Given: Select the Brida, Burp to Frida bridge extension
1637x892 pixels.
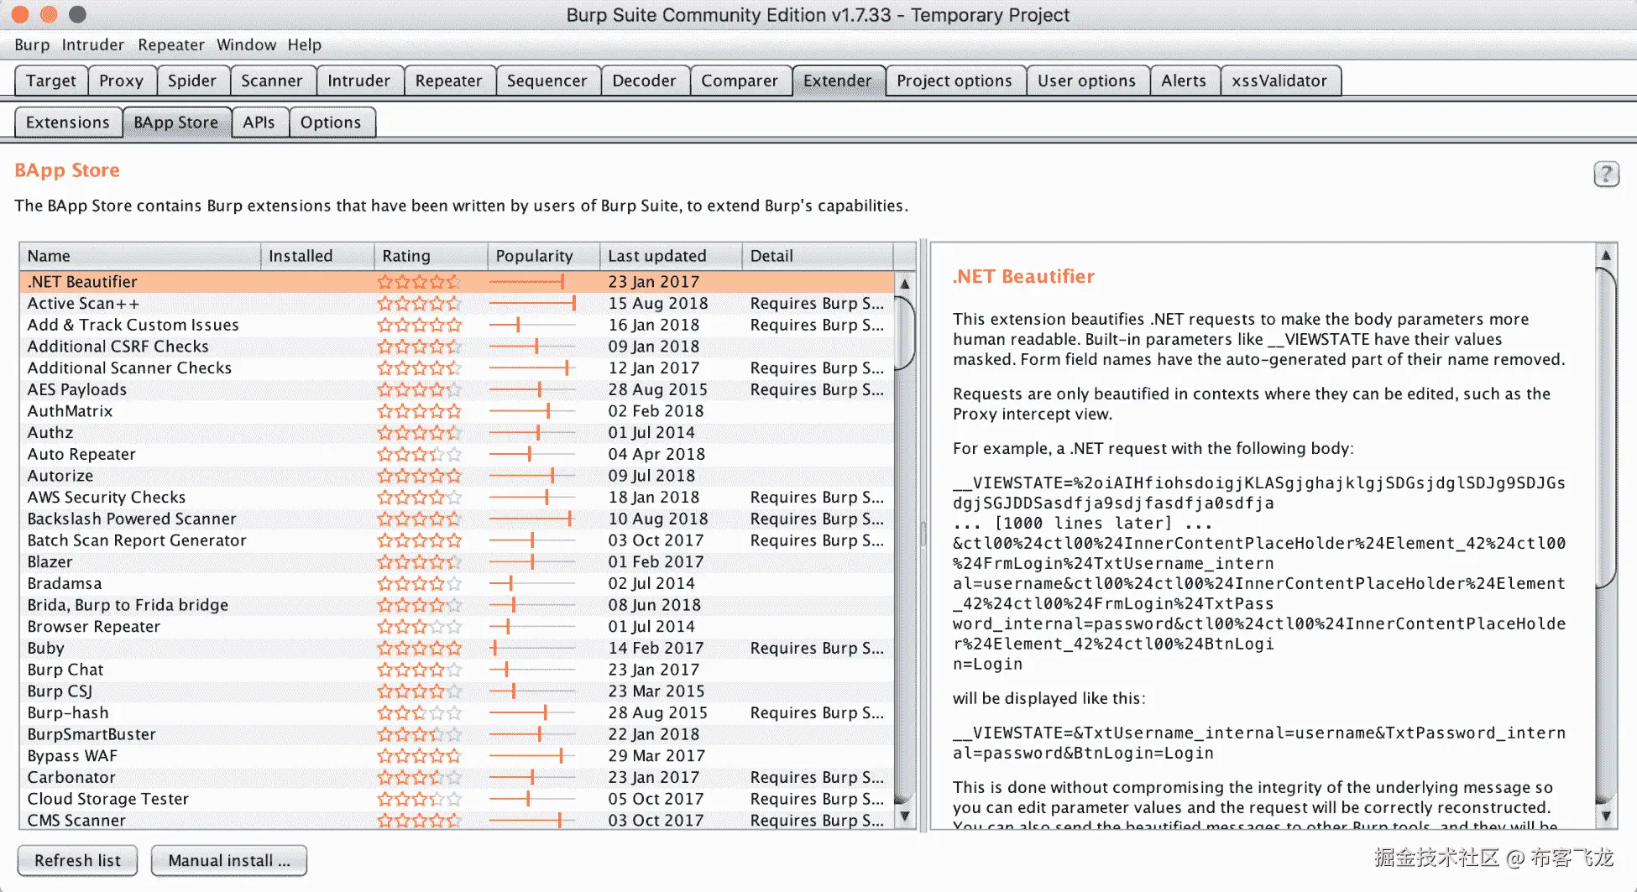Looking at the screenshot, I should [457, 605].
